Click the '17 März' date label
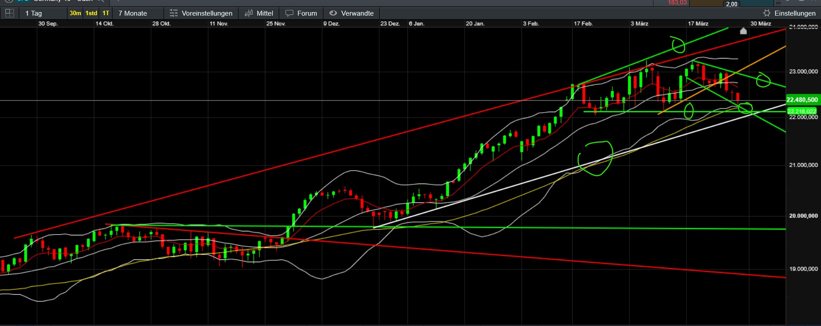The image size is (821, 326). 698,24
